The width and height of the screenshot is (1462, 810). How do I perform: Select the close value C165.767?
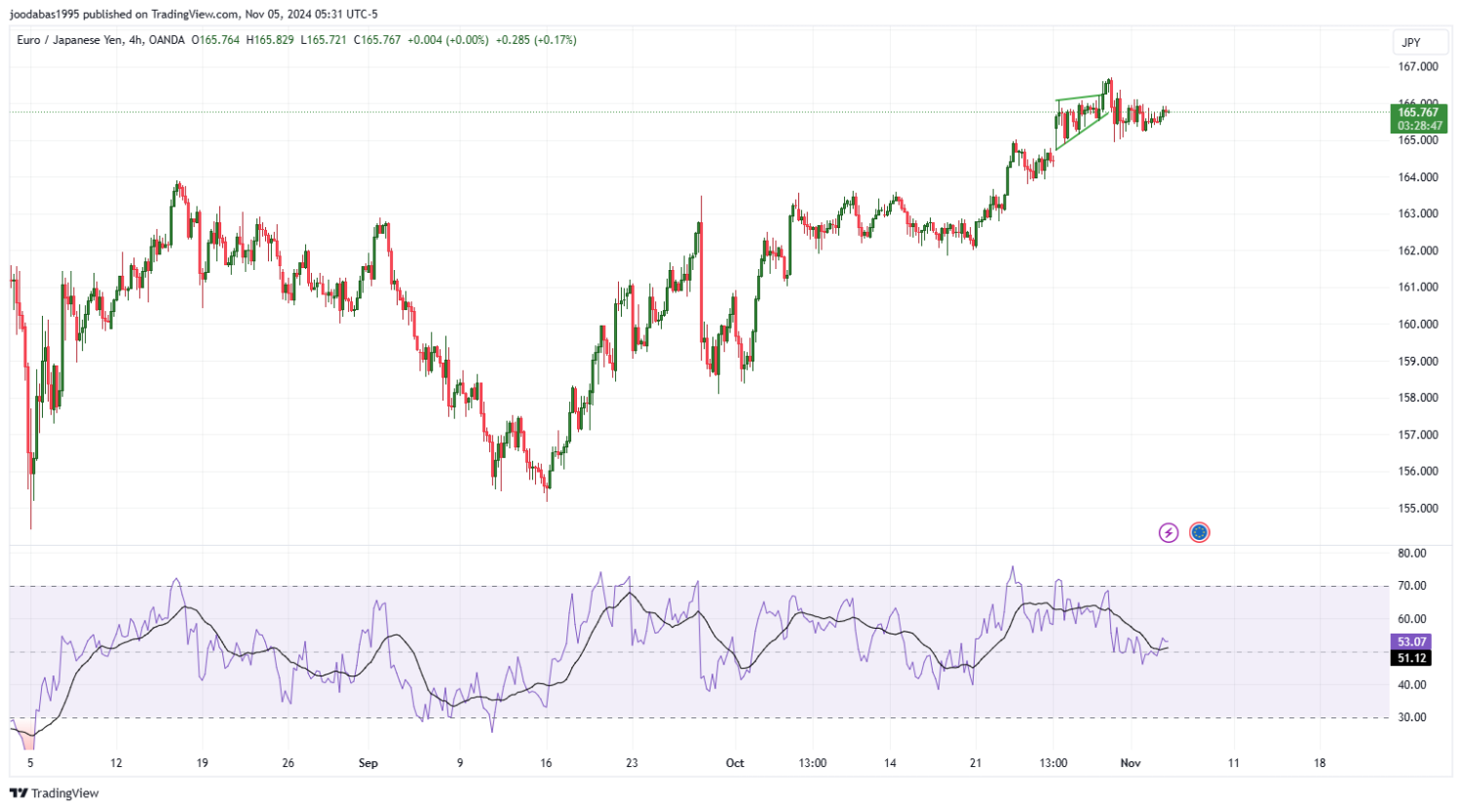377,40
